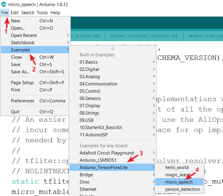This screenshot has width=223, height=196.
Task: Click 'CHEMA_VERSION)' text in the editor
Action: (x=189, y=58)
